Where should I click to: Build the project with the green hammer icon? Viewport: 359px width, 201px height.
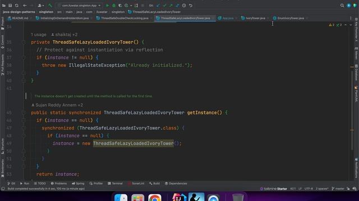coord(50,6)
